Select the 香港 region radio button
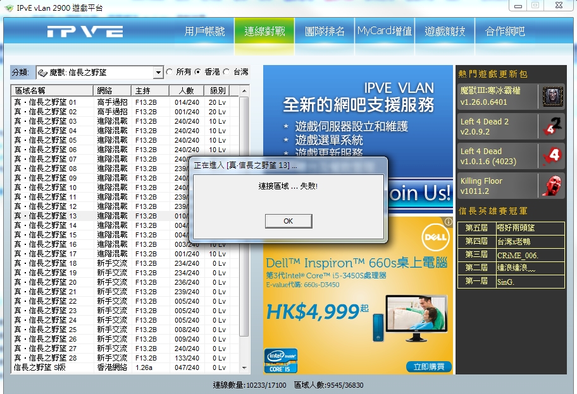Image resolution: width=577 pixels, height=394 pixels. tap(198, 72)
